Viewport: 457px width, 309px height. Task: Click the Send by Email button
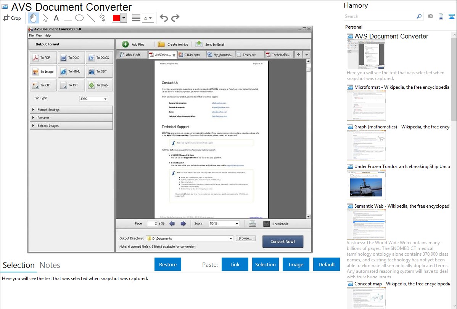point(210,44)
